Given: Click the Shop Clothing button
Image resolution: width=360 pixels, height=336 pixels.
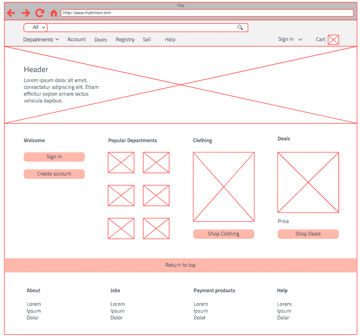Looking at the screenshot, I should pyautogui.click(x=223, y=234).
